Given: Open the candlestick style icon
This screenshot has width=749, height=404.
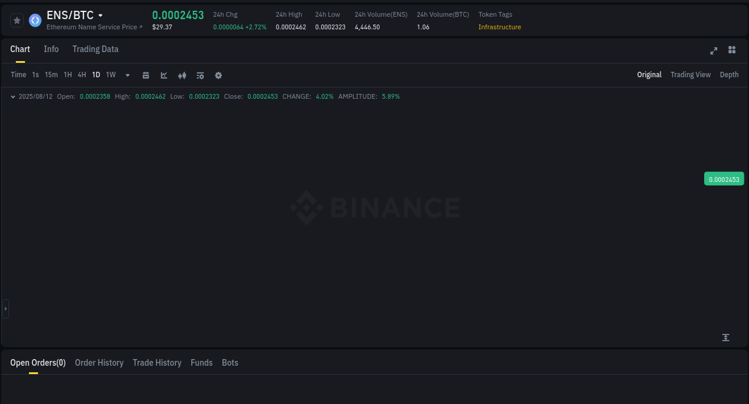Looking at the screenshot, I should (182, 75).
